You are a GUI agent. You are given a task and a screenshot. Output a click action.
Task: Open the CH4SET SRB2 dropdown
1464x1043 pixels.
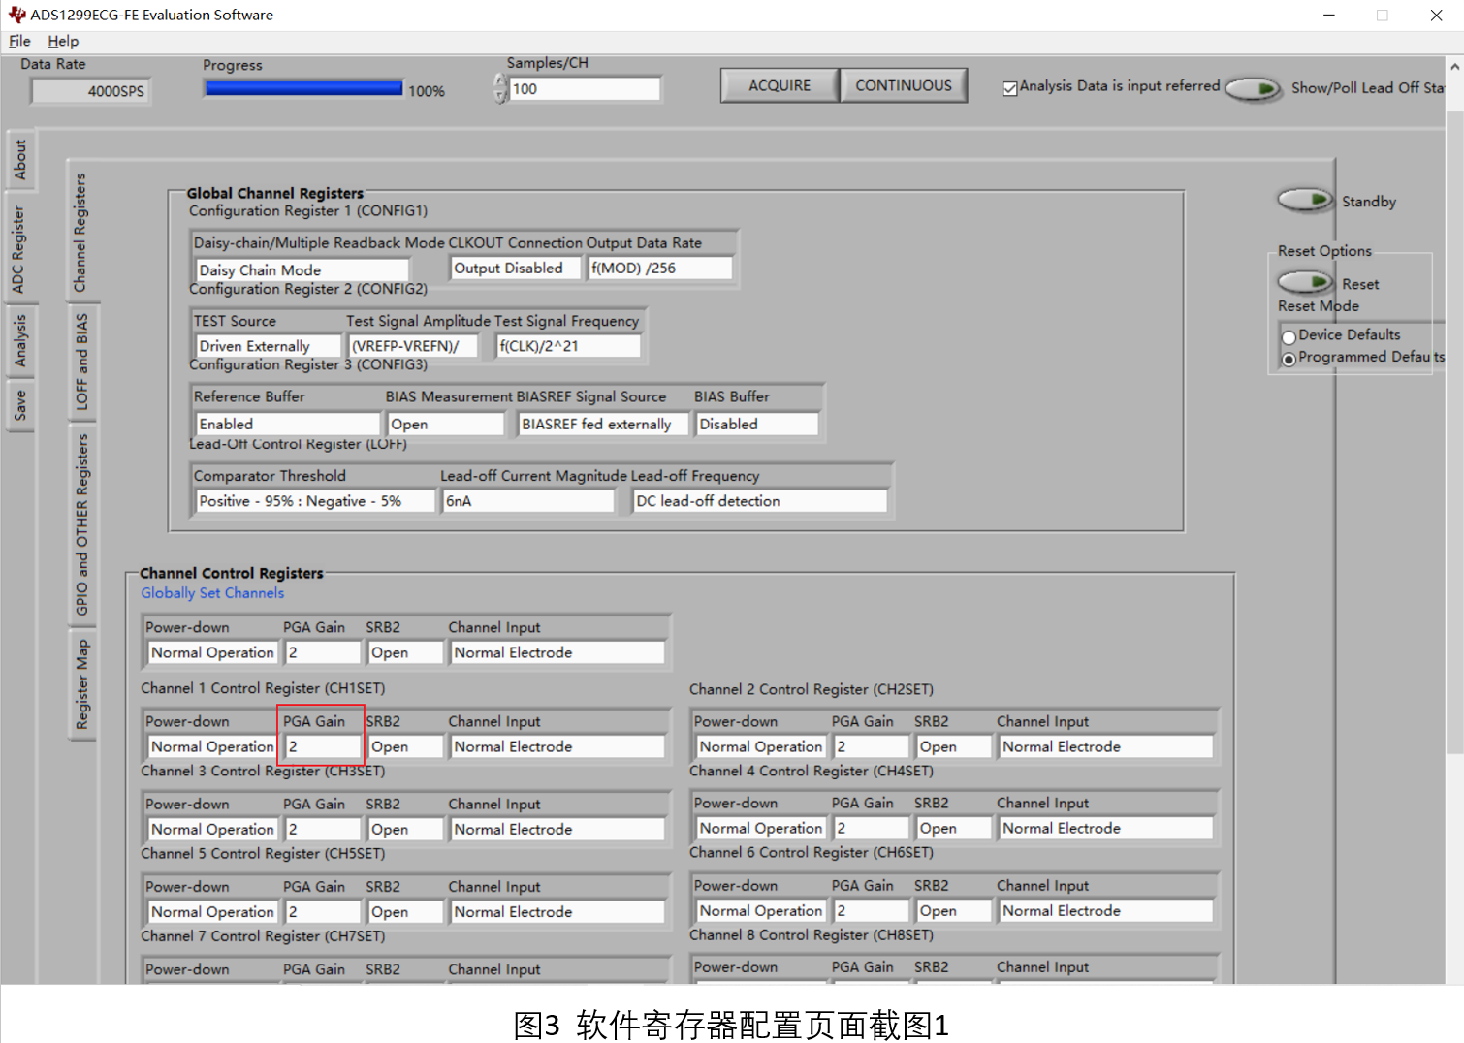pyautogui.click(x=954, y=828)
